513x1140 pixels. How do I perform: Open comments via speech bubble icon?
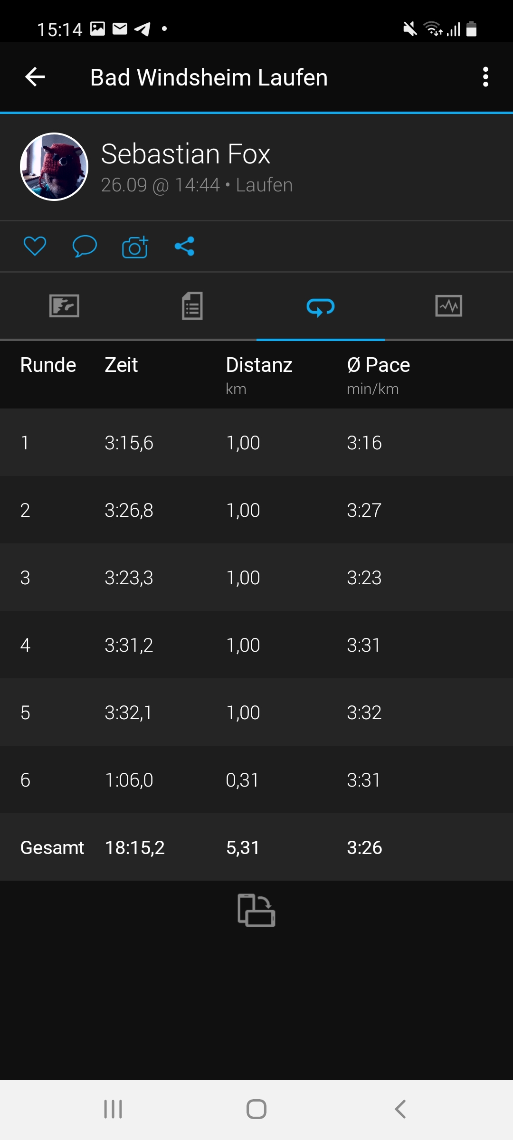[x=85, y=246]
